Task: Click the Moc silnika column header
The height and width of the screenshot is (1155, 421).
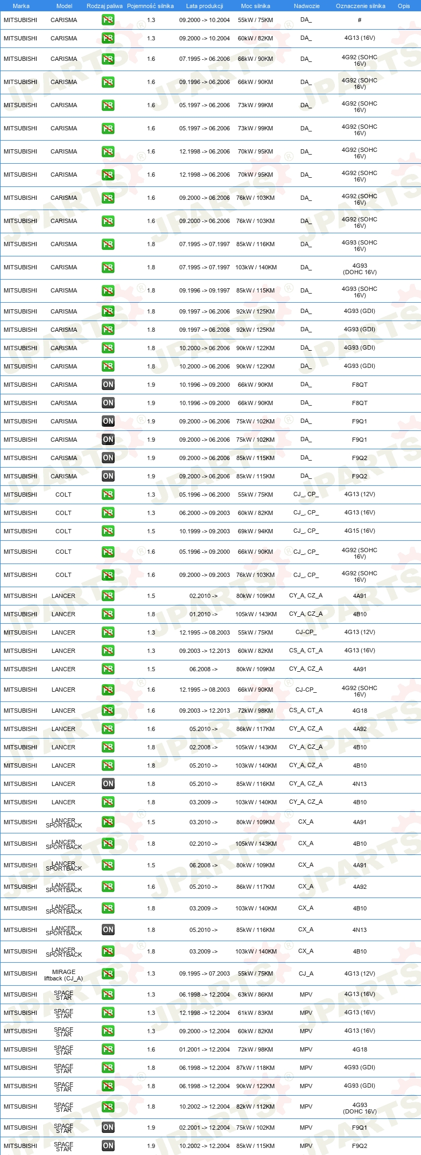Action: [x=256, y=6]
